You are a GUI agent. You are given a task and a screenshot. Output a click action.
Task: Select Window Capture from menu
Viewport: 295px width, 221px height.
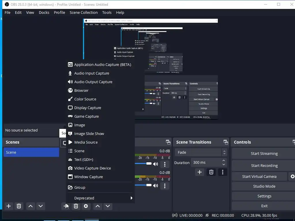point(100,177)
